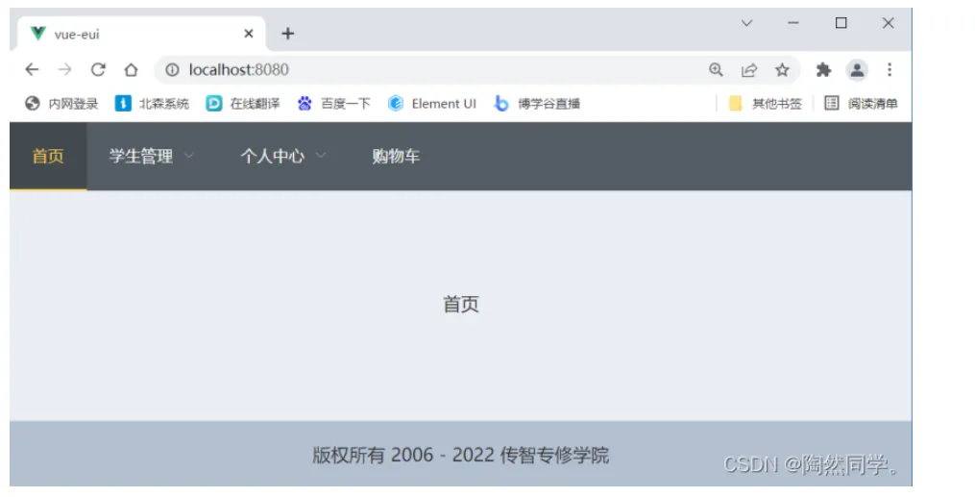Click the browser forward arrow

64,69
